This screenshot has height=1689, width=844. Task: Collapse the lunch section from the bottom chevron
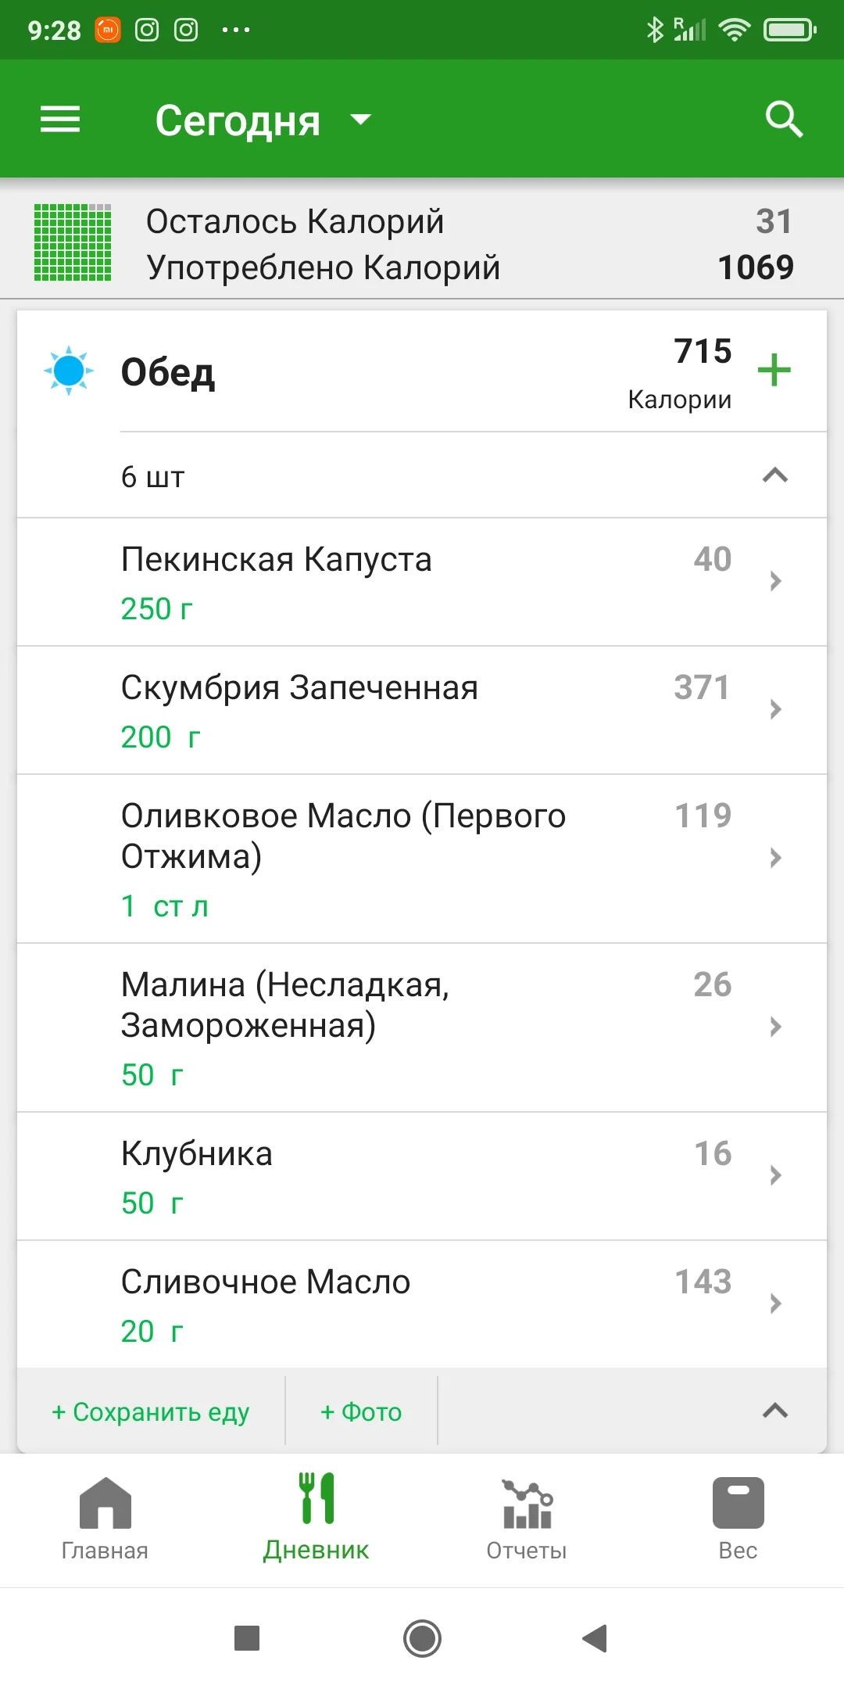pyautogui.click(x=774, y=1411)
